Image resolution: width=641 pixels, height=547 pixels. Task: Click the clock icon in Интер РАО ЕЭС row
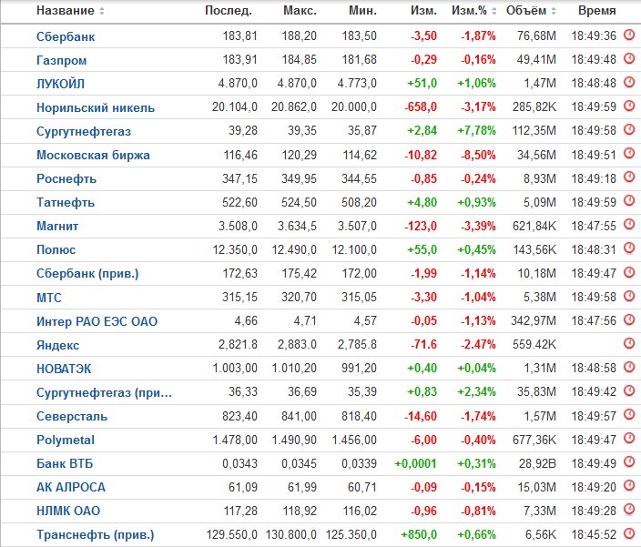[x=629, y=319]
